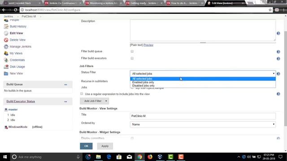Viewport: 287px width, 161px height.
Task: Expand Add Job Filter dropdown
Action: click(x=95, y=101)
